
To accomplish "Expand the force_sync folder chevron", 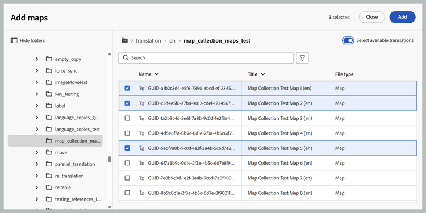I will click(37, 70).
